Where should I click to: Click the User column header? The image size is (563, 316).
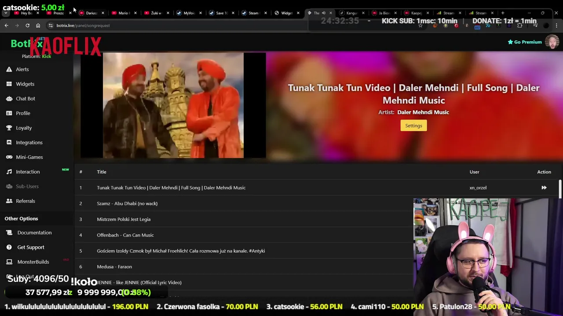[x=474, y=172]
